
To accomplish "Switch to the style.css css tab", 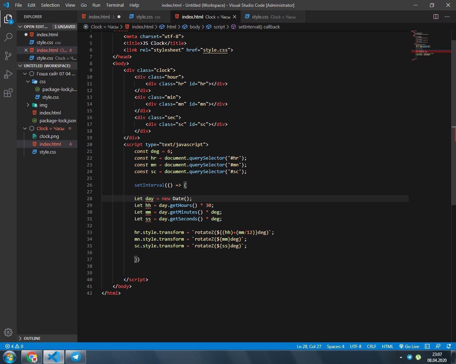I will click(148, 17).
